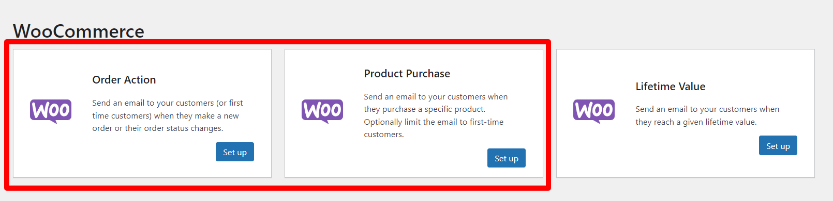
Task: Select the Lifetime Value card title
Action: click(671, 87)
